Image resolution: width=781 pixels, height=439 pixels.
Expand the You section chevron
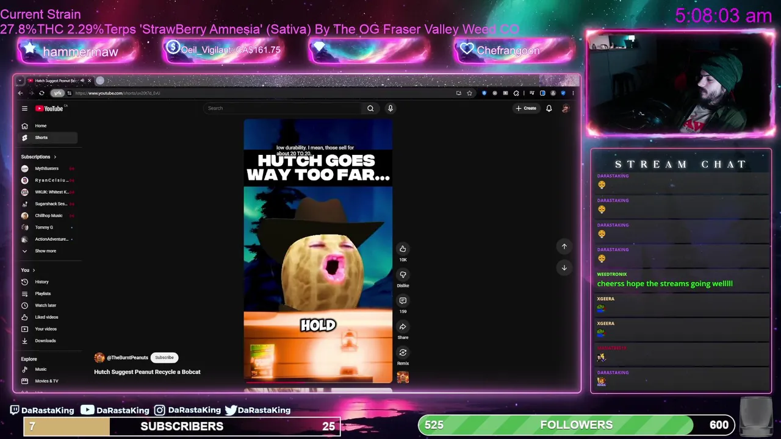[34, 270]
